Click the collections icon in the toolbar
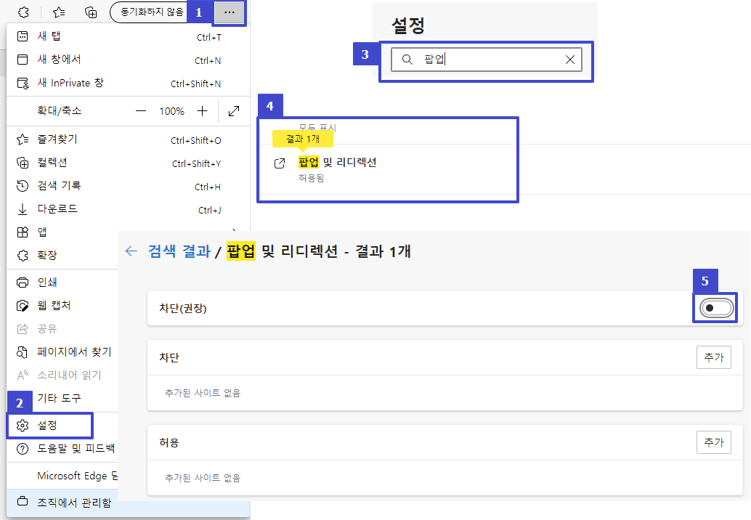Screen dimensions: 751x520 pos(91,12)
